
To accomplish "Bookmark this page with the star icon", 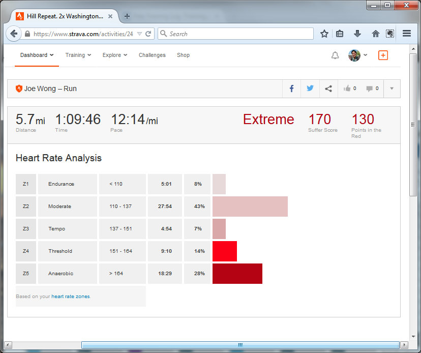I will pyautogui.click(x=324, y=34).
